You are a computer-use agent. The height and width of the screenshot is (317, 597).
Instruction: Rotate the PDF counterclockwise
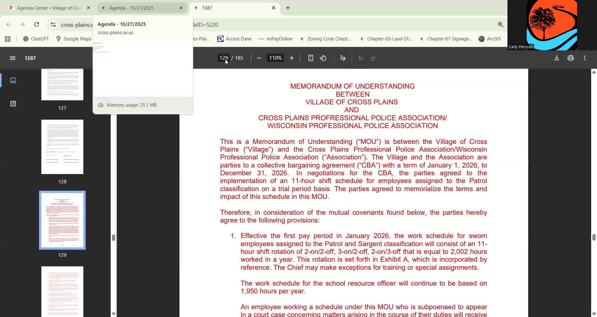coord(323,58)
